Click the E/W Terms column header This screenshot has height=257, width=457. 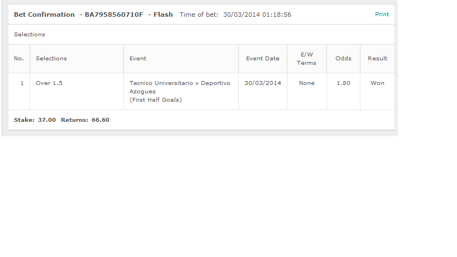coord(306,59)
